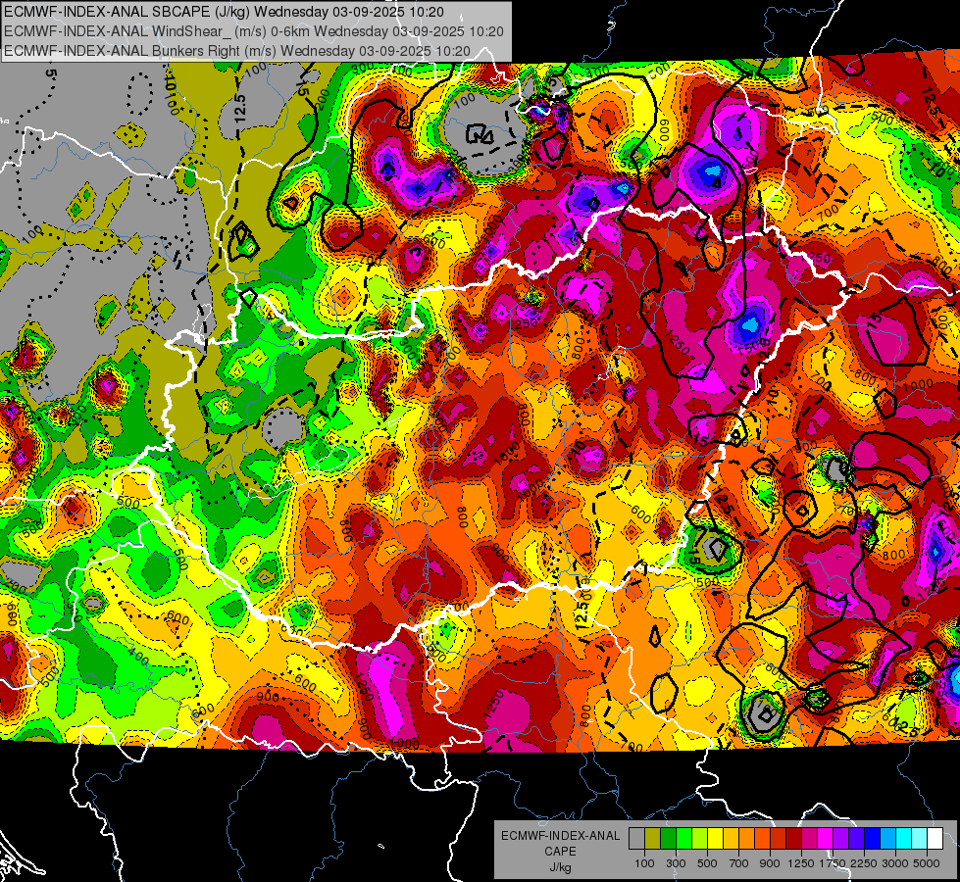Click the legend tick label 5000

coord(927,863)
